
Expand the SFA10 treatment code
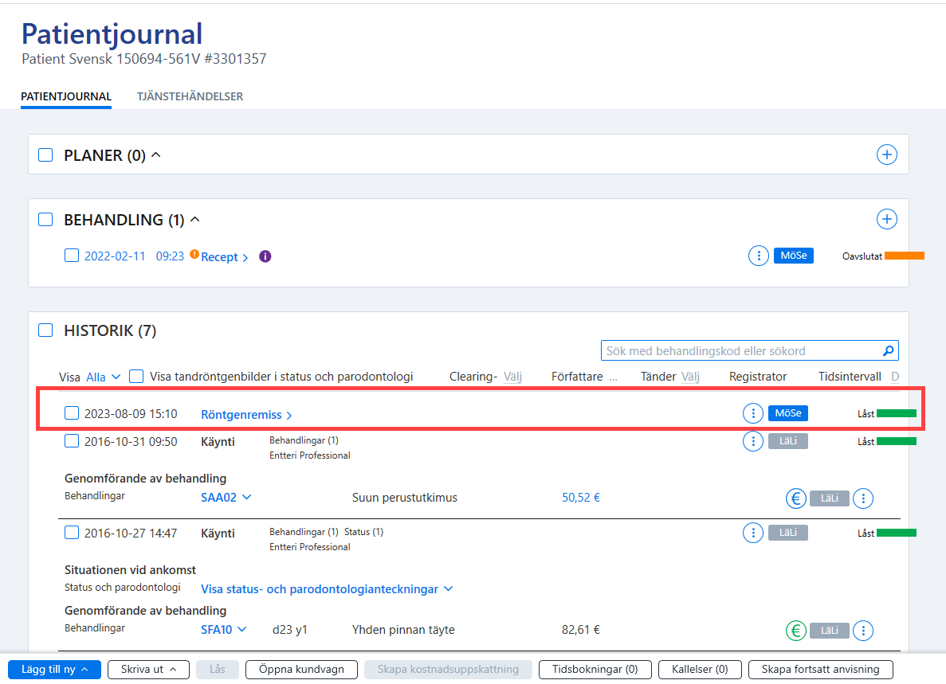(x=223, y=630)
